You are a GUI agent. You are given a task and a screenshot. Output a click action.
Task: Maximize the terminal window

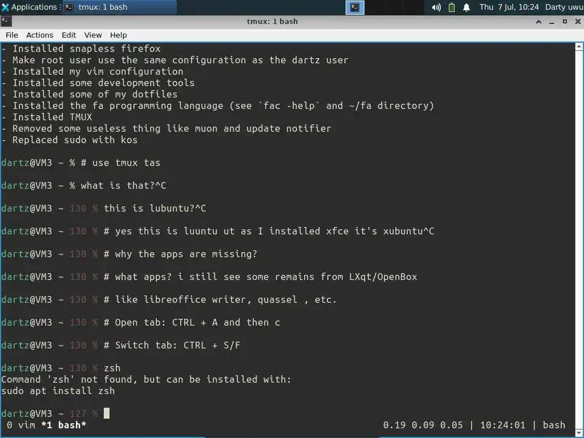click(x=565, y=22)
